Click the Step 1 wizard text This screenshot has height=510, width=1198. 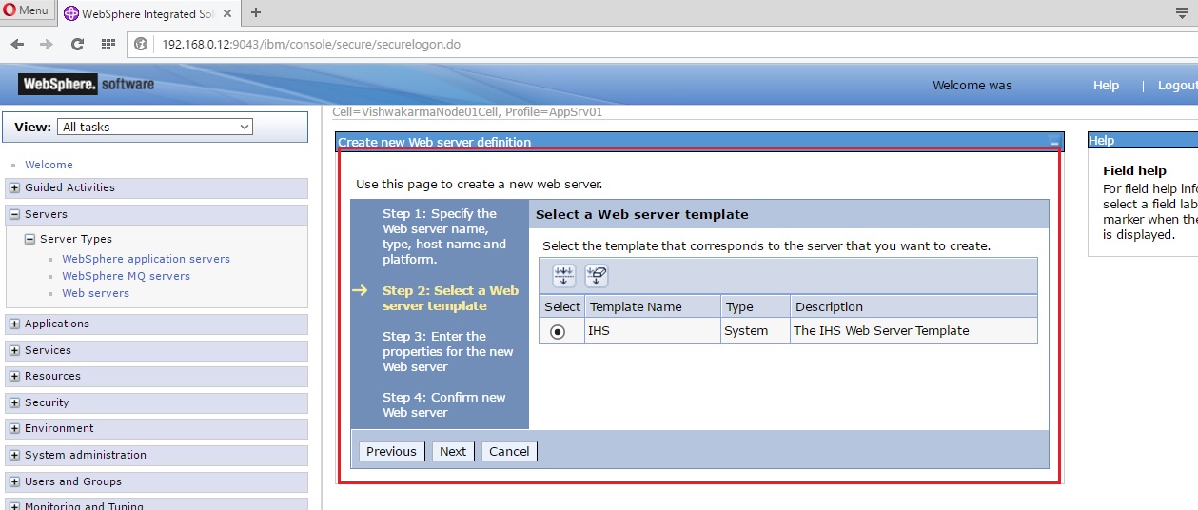444,236
